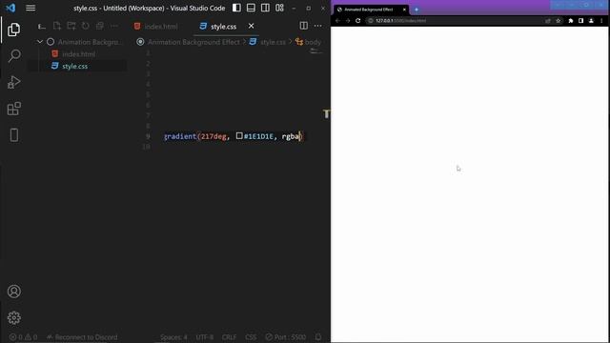Close the style.css editor tab
Screen dimensions: 610x343
[251, 26]
